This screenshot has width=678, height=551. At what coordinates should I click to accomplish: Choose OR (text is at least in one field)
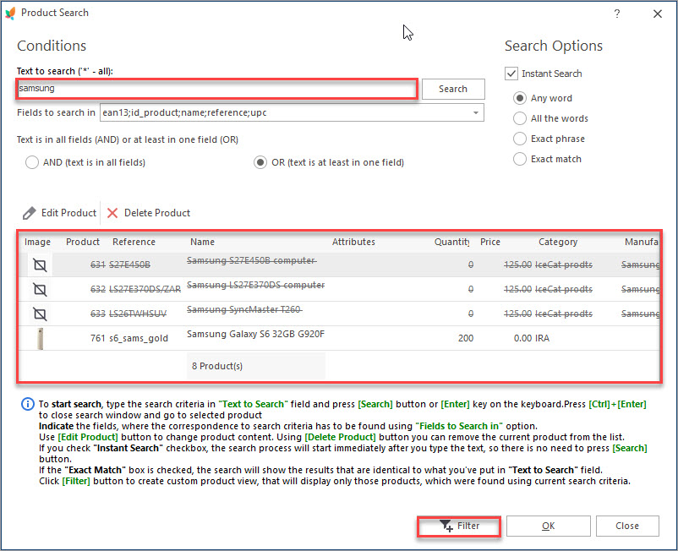point(260,162)
